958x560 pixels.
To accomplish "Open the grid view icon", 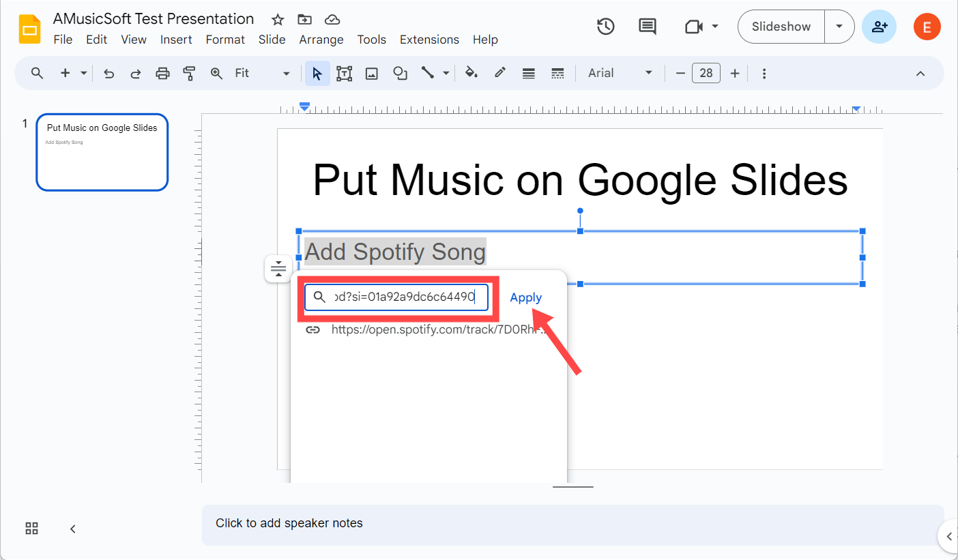I will pyautogui.click(x=31, y=528).
